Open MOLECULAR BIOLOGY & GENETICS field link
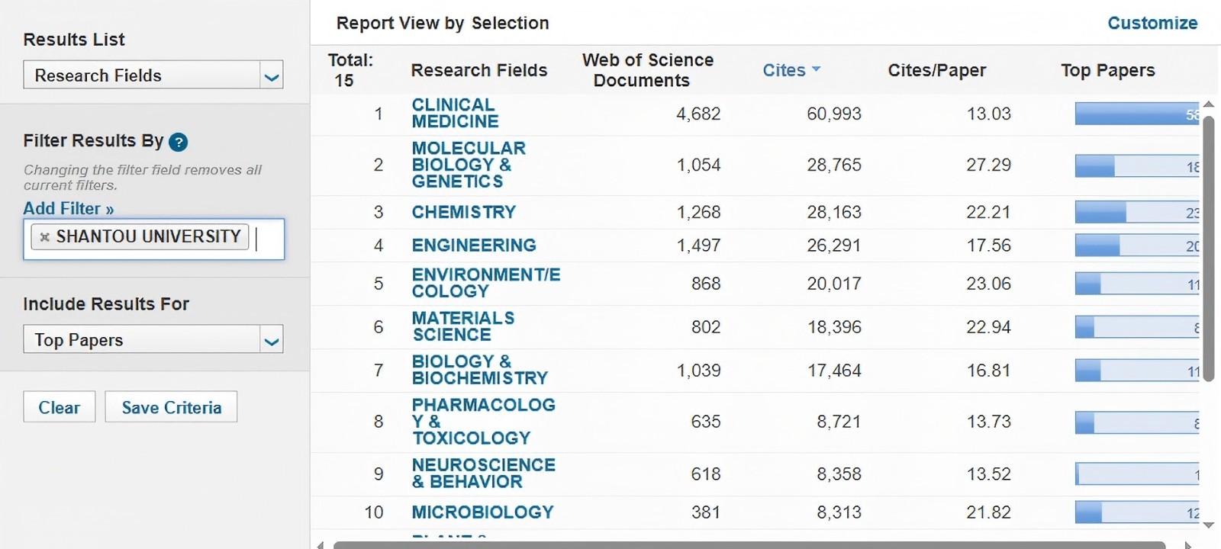Viewport: 1221px width, 549px height. point(469,165)
